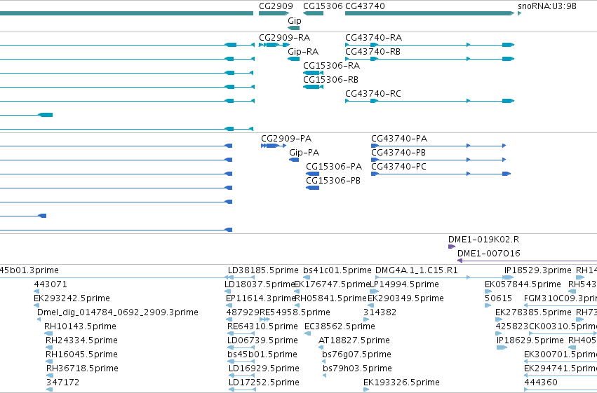This screenshot has height=393, width=597.
Task: Select the CG15306-RA transcript
Action: coord(331,66)
